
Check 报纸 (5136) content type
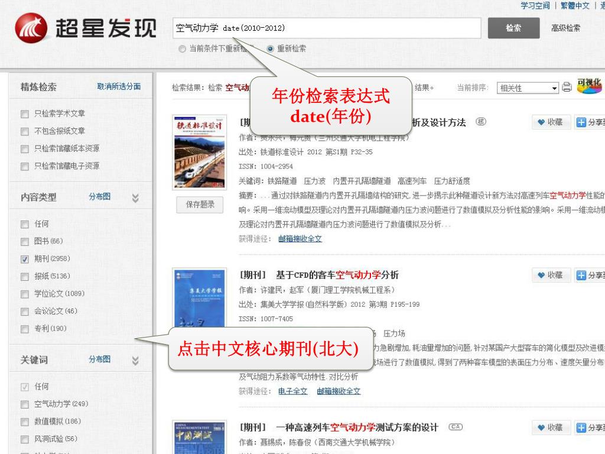click(x=25, y=277)
